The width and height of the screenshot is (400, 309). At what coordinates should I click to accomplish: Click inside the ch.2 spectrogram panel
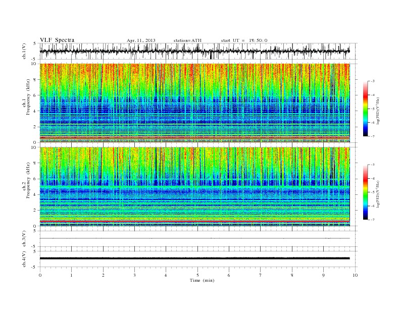(194, 187)
